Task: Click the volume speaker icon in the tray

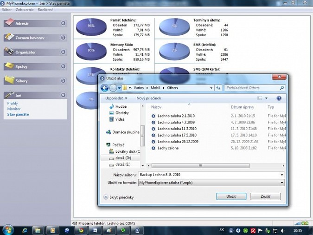Action: (x=283, y=231)
